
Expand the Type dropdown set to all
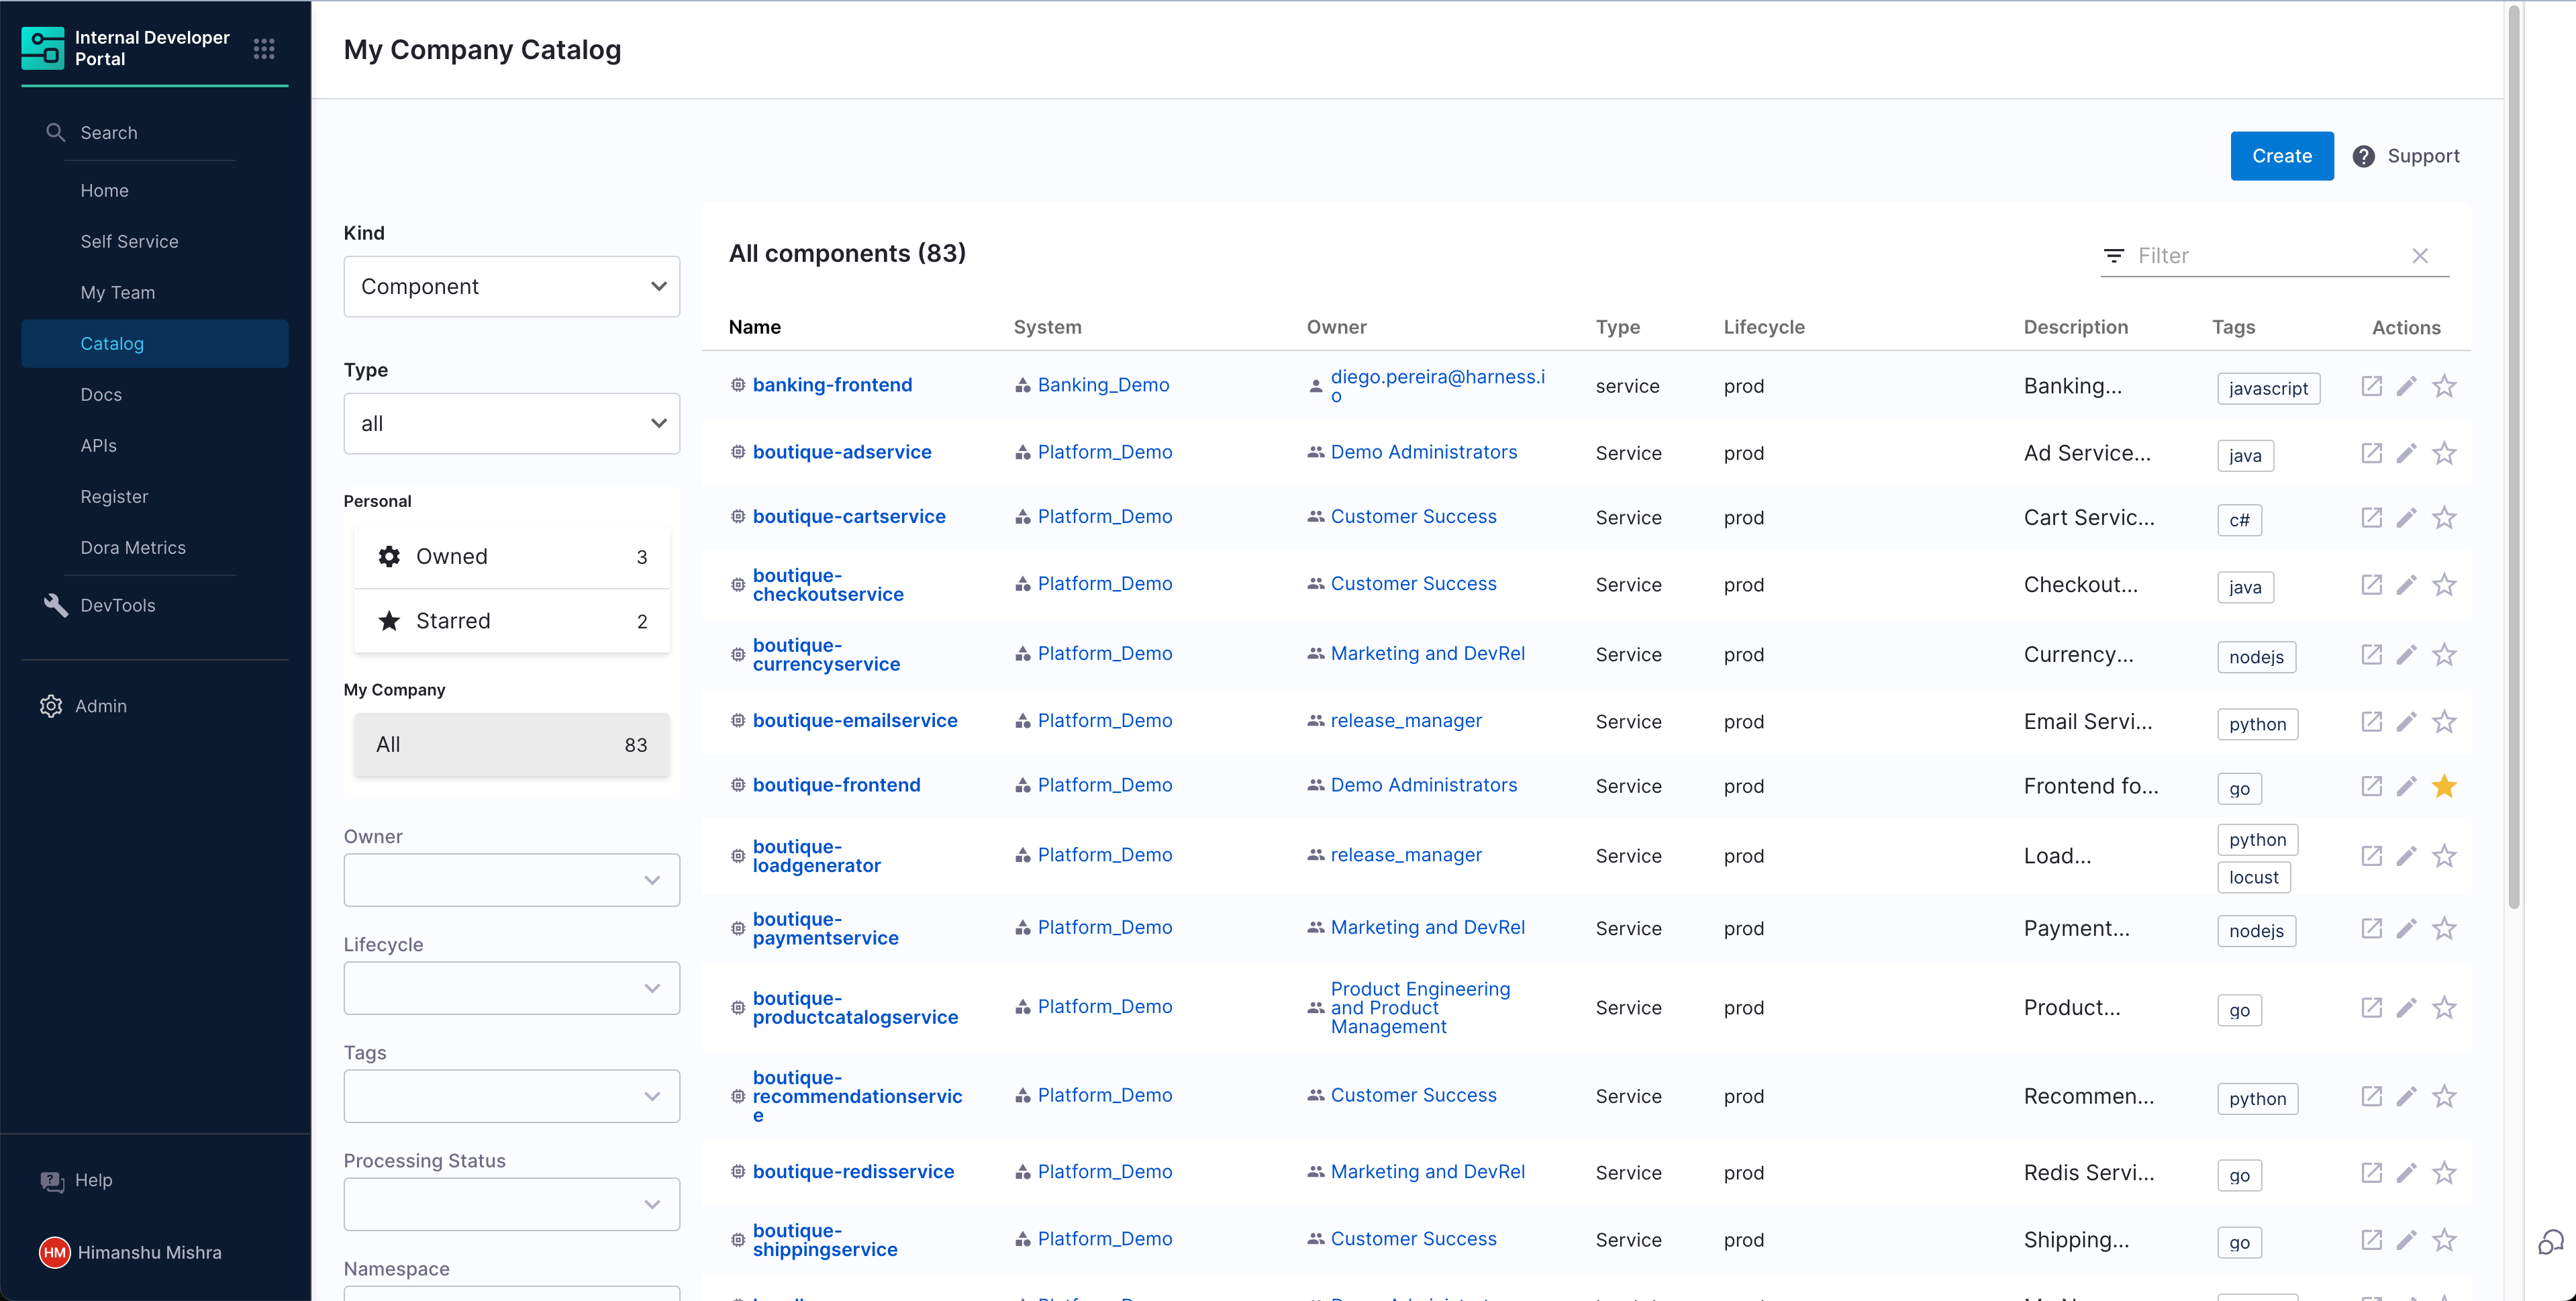[511, 424]
